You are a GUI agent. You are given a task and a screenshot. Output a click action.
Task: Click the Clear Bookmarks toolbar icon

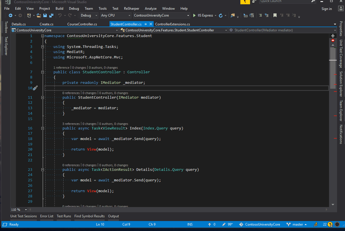(294, 15)
